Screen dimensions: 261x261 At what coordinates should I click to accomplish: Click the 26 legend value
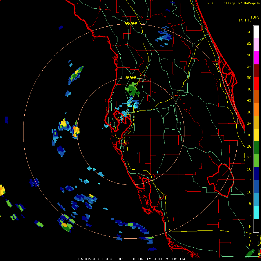click(249, 146)
